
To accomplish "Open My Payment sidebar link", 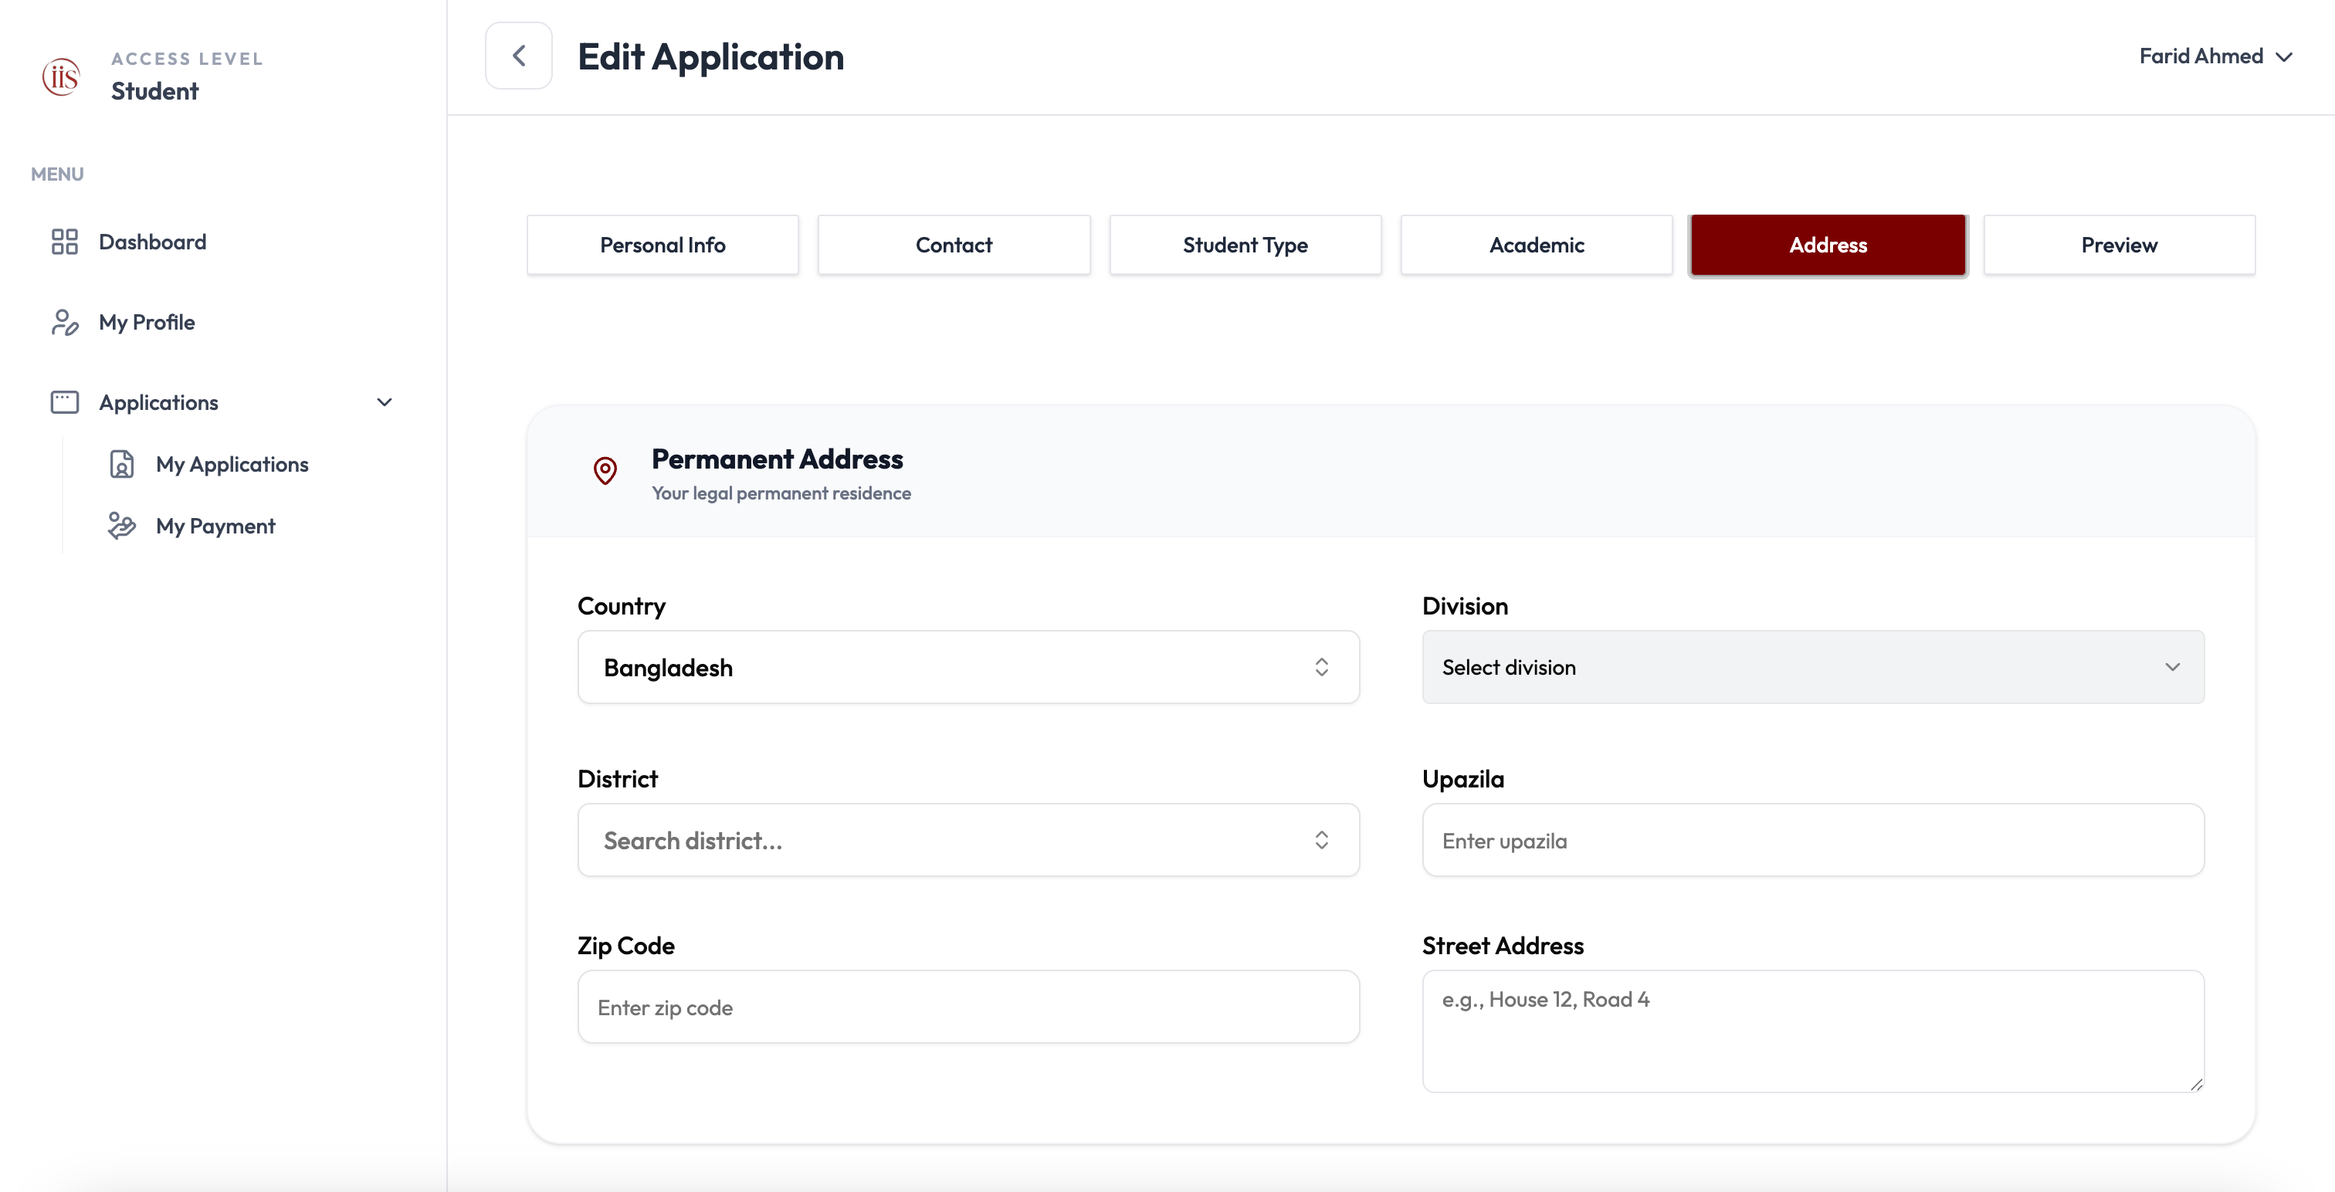I will [215, 526].
